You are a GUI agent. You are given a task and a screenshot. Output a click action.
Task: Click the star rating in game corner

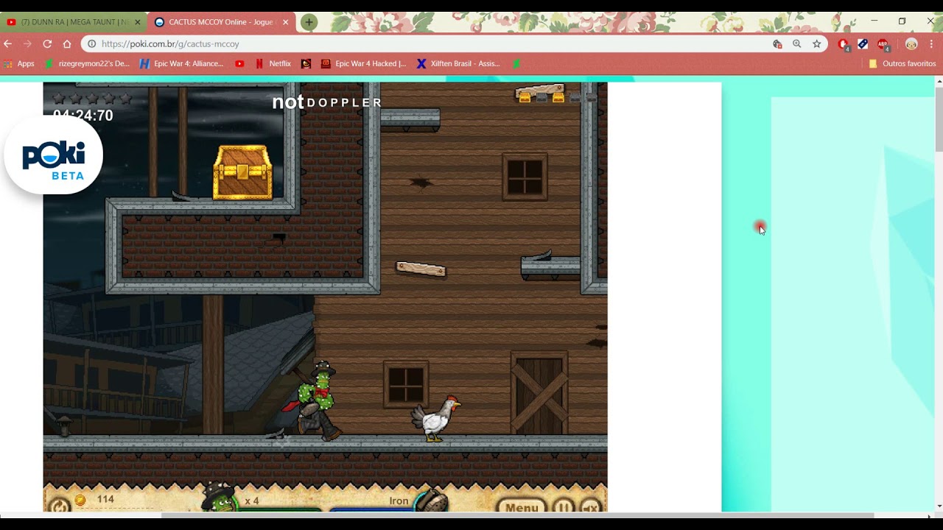[x=92, y=98]
